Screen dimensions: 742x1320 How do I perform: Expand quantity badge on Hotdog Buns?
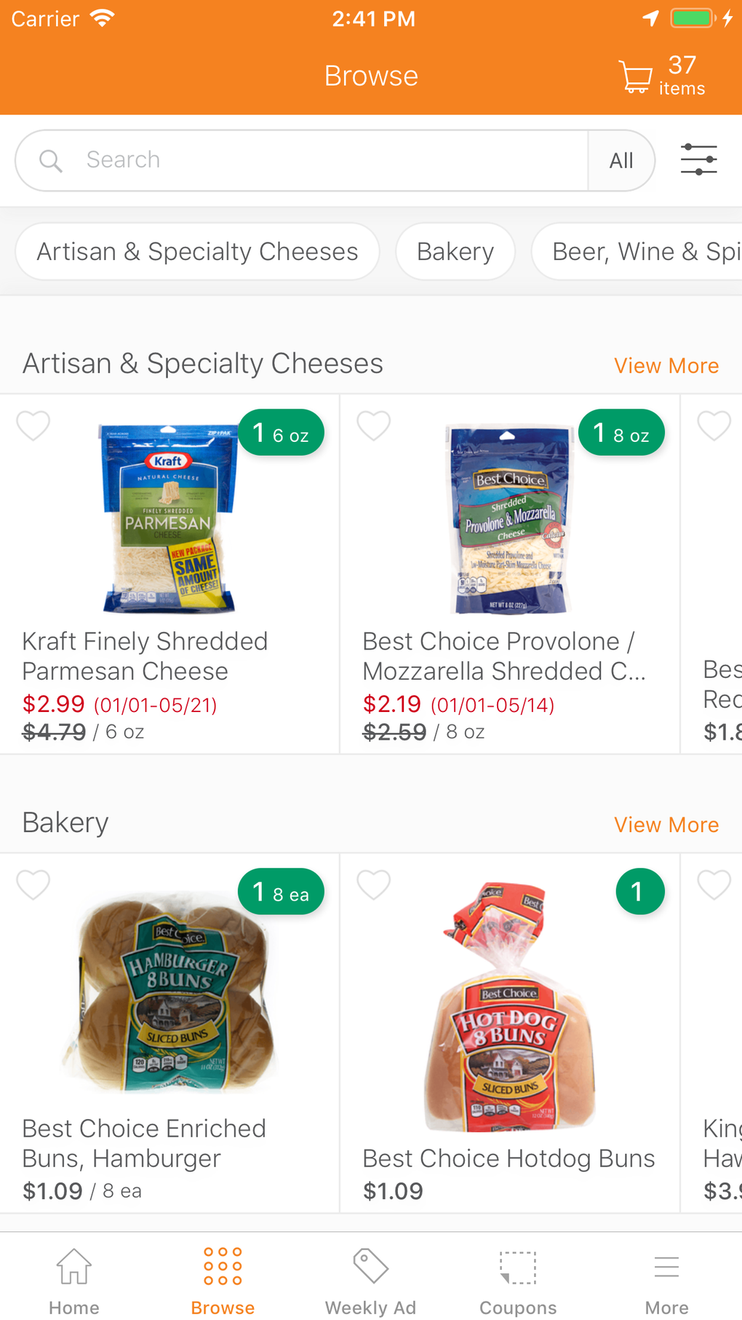click(639, 892)
